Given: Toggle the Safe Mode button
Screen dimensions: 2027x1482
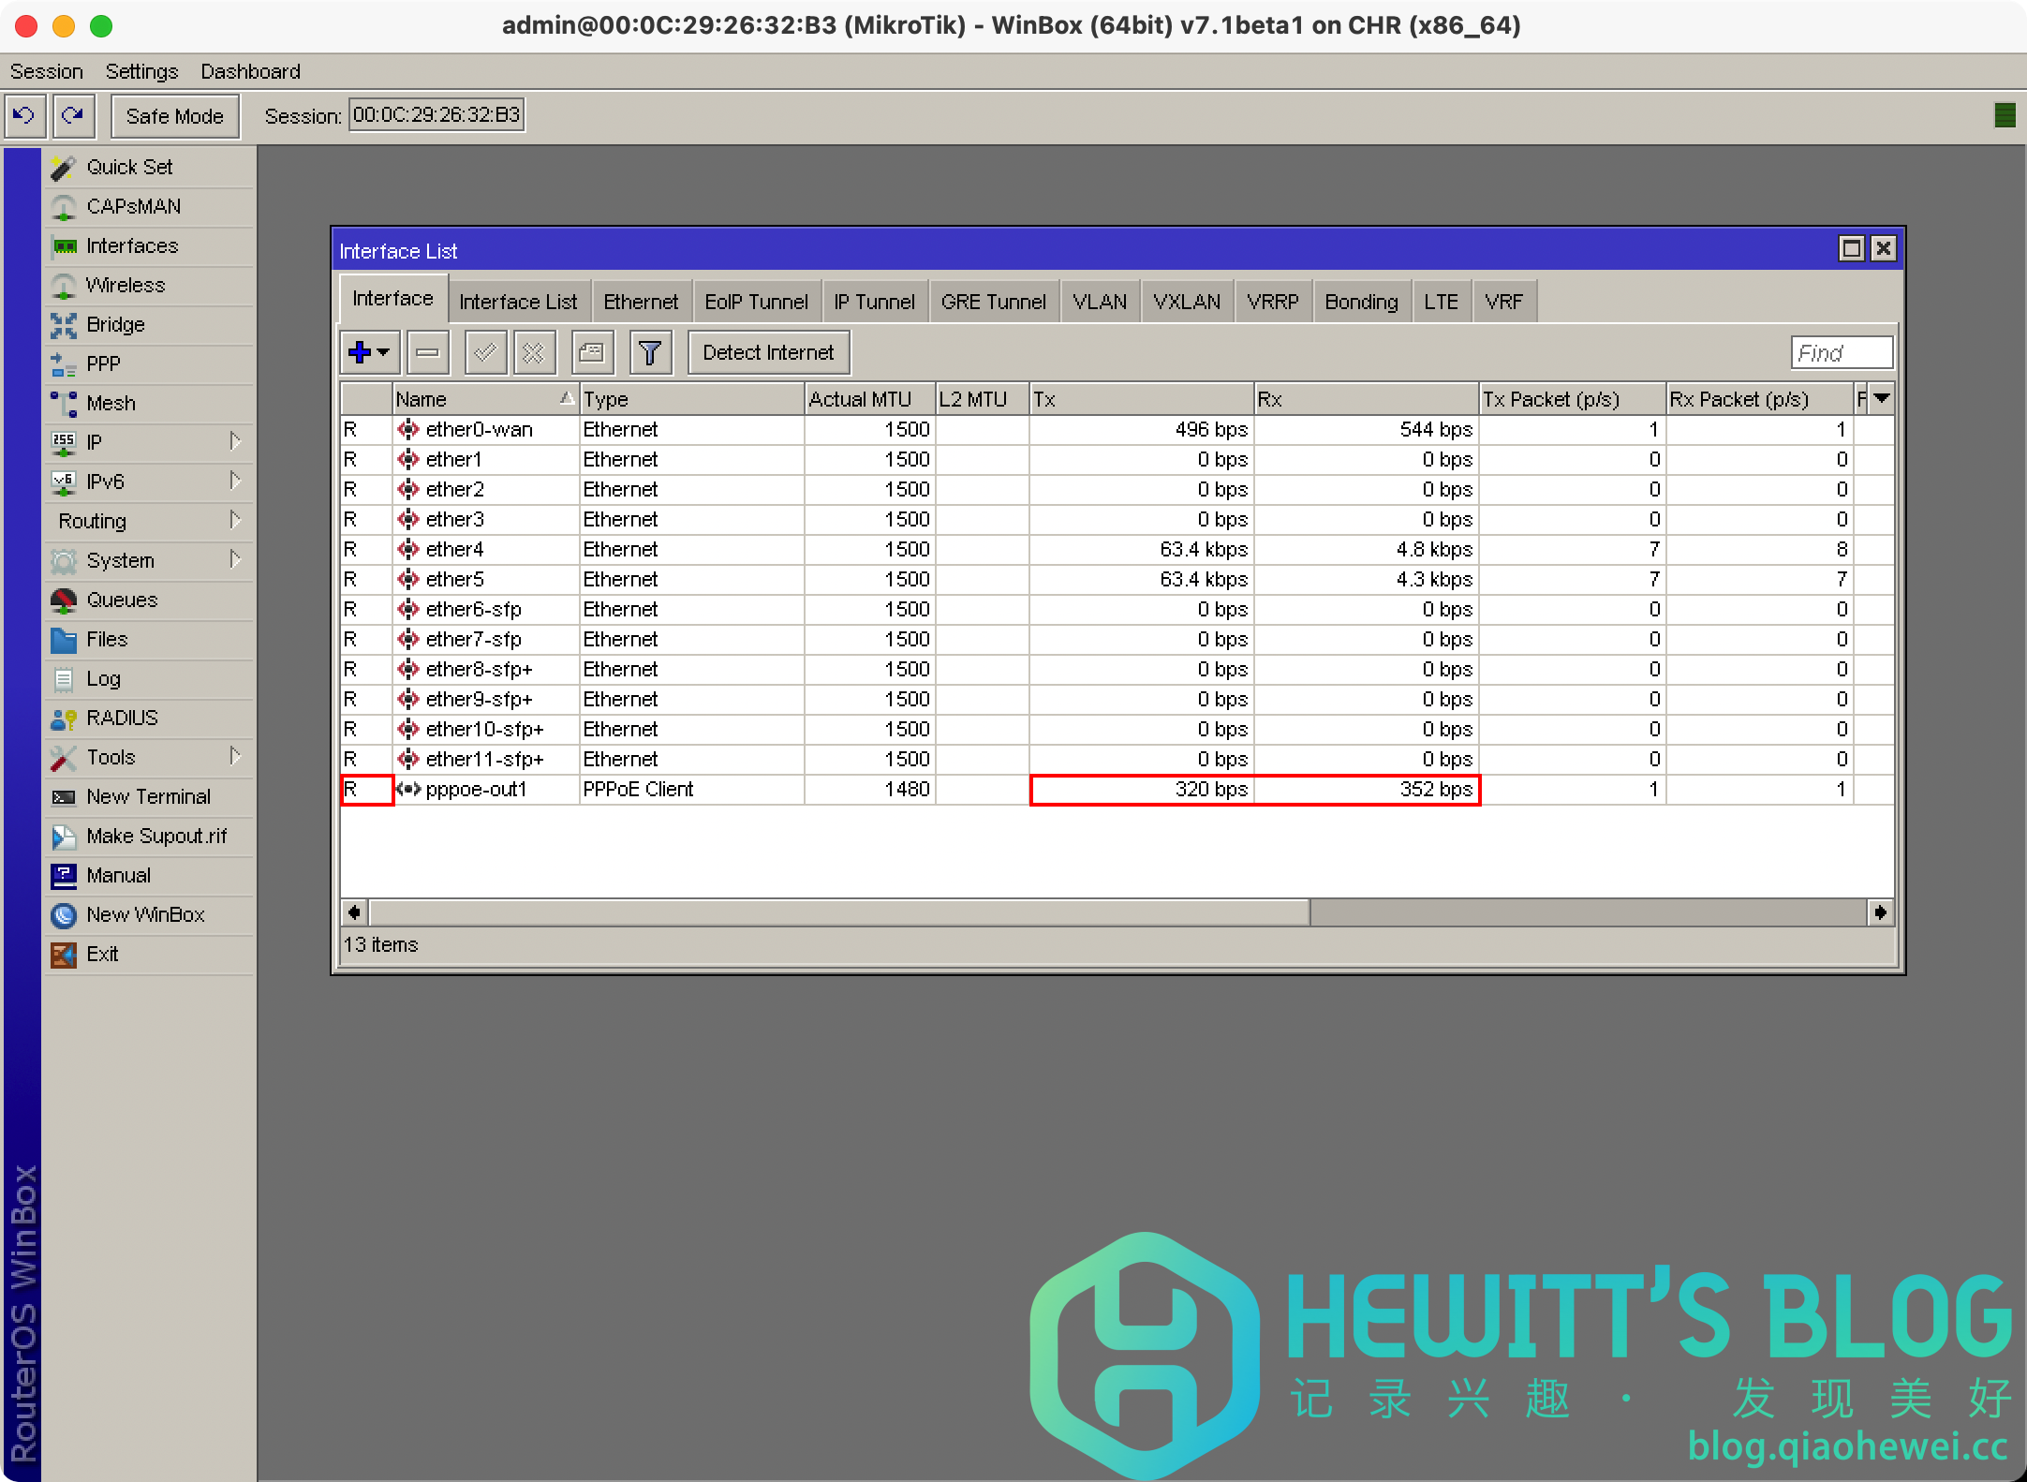Looking at the screenshot, I should pos(174,116).
